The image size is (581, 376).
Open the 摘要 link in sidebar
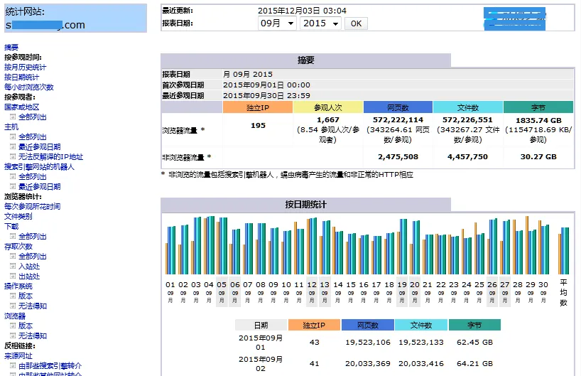tap(11, 47)
